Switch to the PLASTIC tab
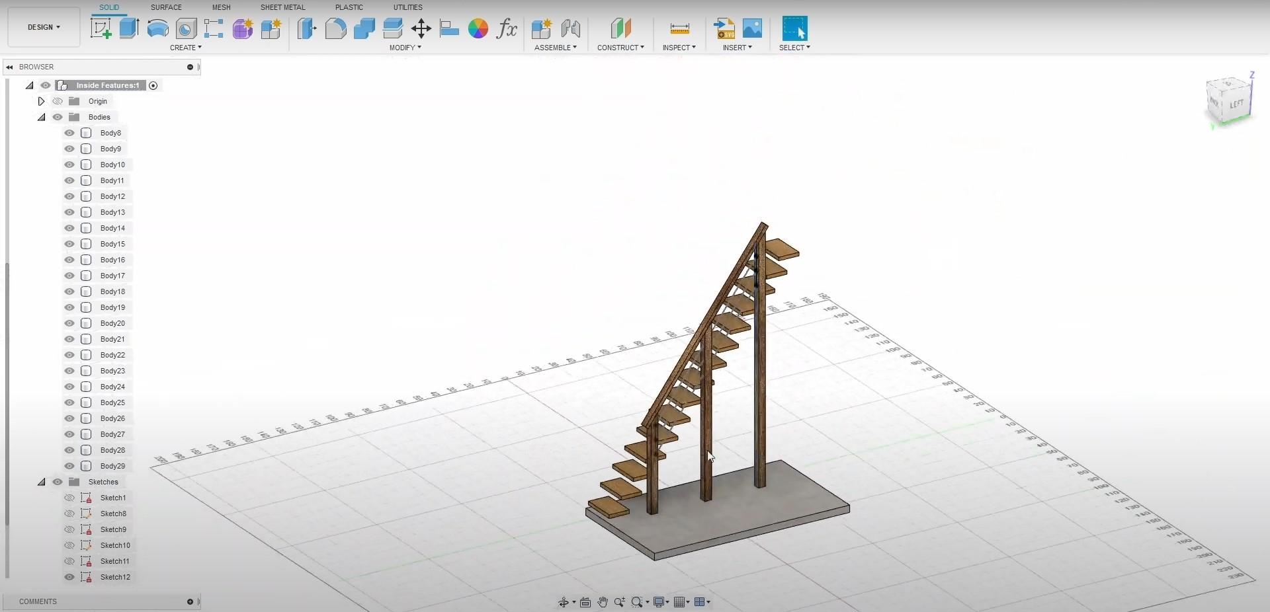1270x612 pixels. [349, 7]
